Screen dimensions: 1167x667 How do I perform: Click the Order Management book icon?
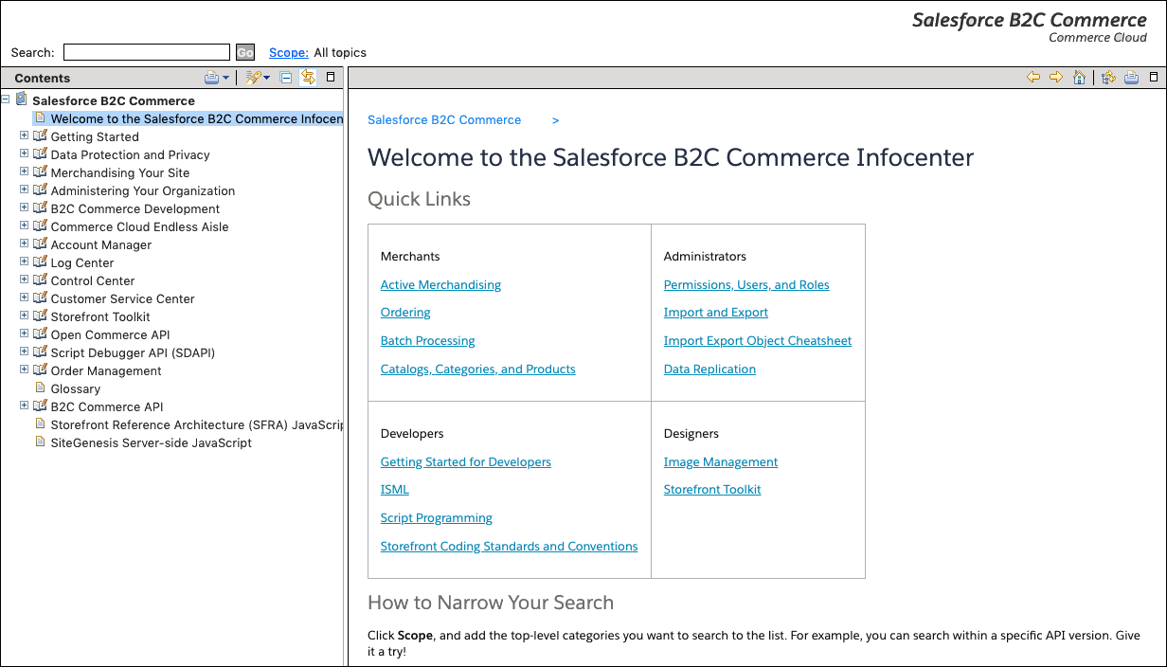point(40,370)
